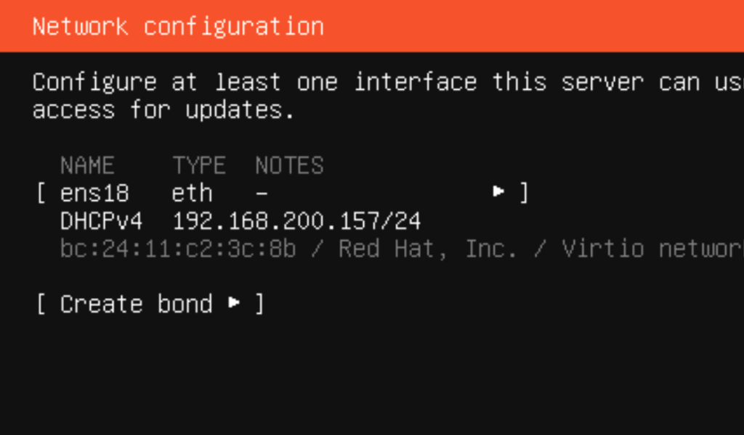Click the NAME column header
The height and width of the screenshot is (435, 744).
pyautogui.click(x=87, y=166)
